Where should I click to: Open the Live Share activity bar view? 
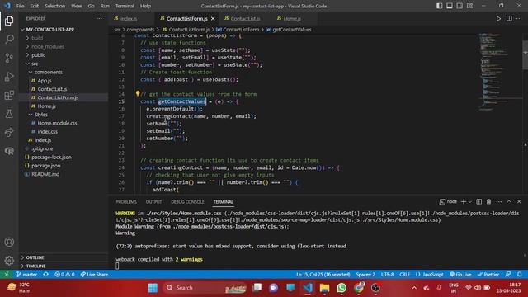tap(9, 132)
